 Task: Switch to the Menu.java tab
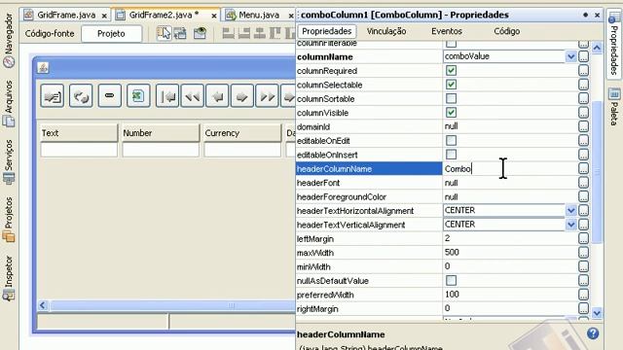(x=258, y=16)
